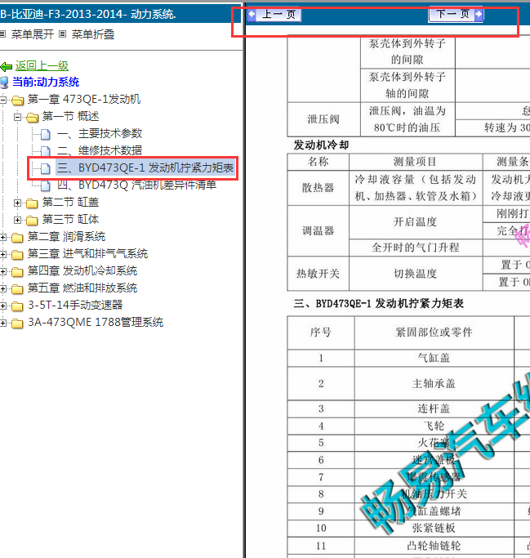This screenshot has width=530, height=558.
Task: Select 第三节 缸体 label
Action: tap(70, 219)
